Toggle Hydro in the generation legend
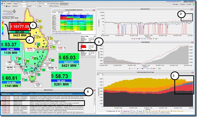 click(x=137, y=111)
